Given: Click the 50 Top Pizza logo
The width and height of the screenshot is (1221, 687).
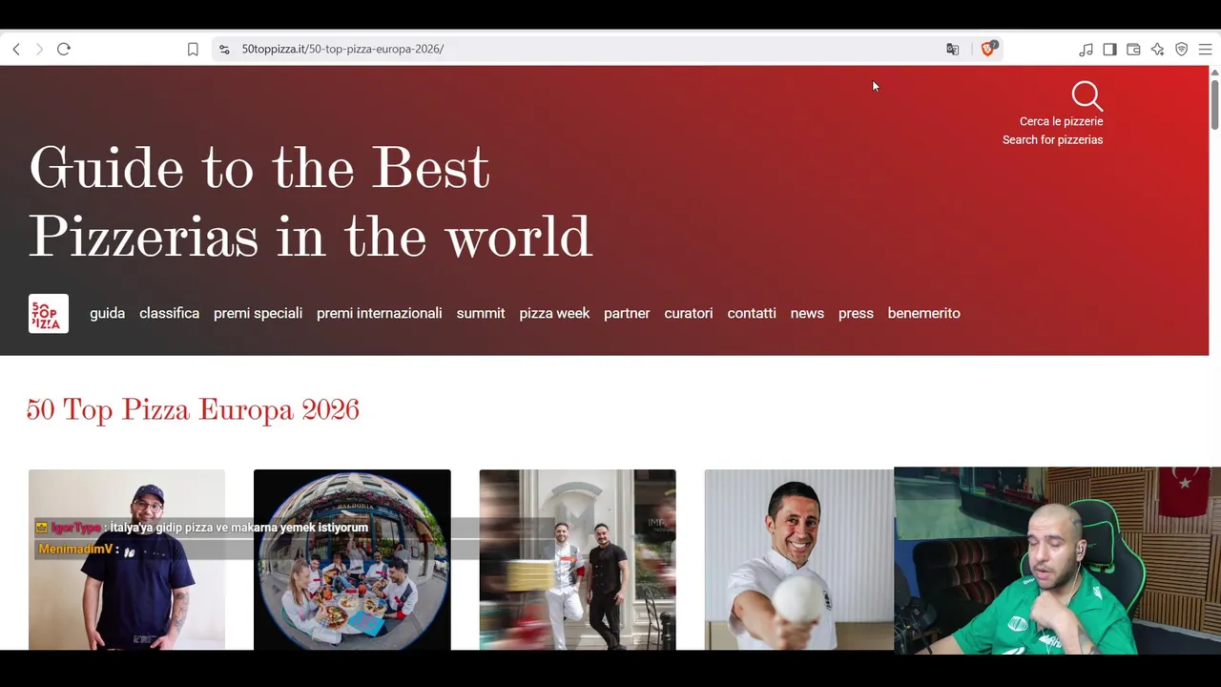Looking at the screenshot, I should [49, 313].
